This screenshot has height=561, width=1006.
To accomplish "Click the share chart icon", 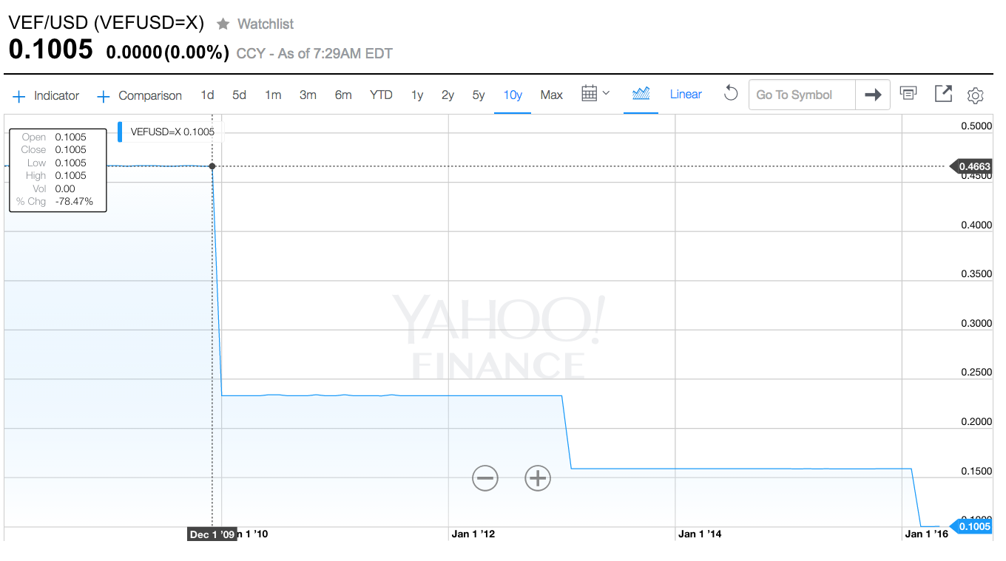I will (943, 94).
